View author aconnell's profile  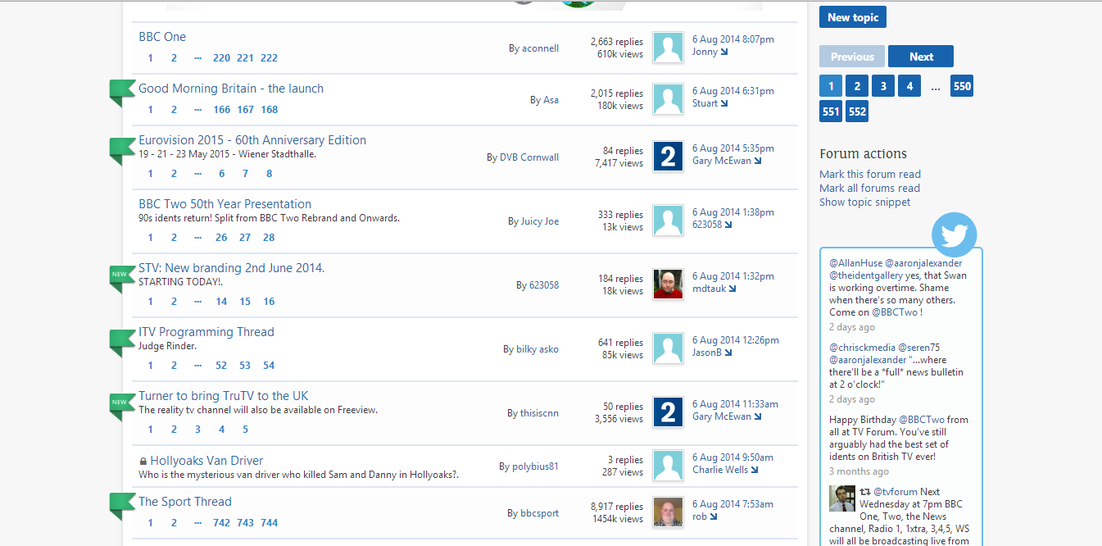pos(540,48)
